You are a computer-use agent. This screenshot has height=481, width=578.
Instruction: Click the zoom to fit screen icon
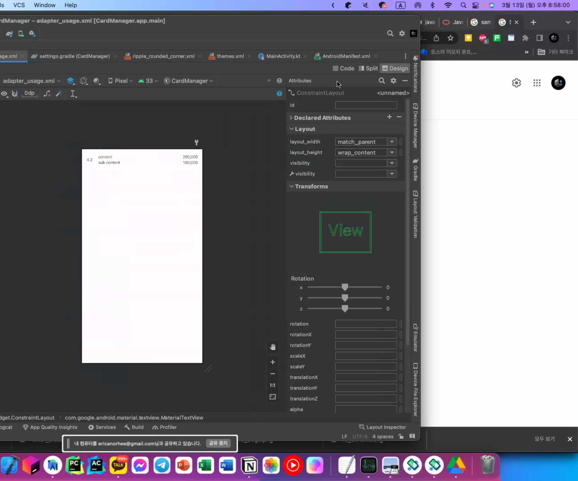point(273,397)
